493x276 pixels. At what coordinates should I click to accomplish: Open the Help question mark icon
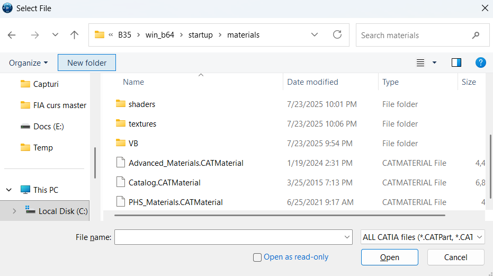pos(481,63)
